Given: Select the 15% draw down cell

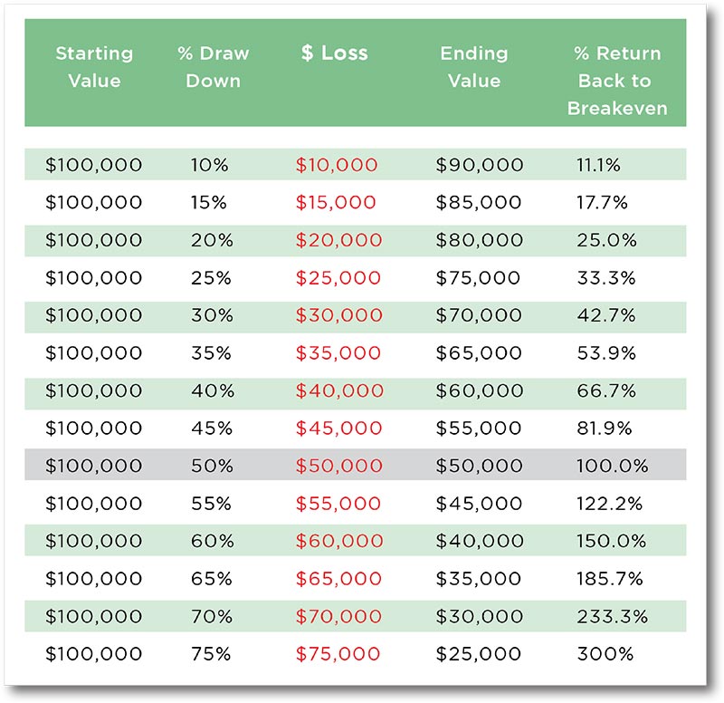Looking at the screenshot, I should click(209, 202).
